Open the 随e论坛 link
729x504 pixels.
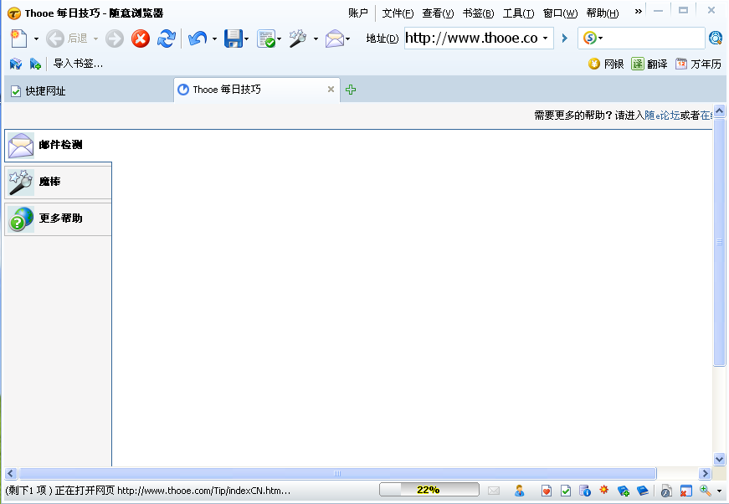point(662,116)
